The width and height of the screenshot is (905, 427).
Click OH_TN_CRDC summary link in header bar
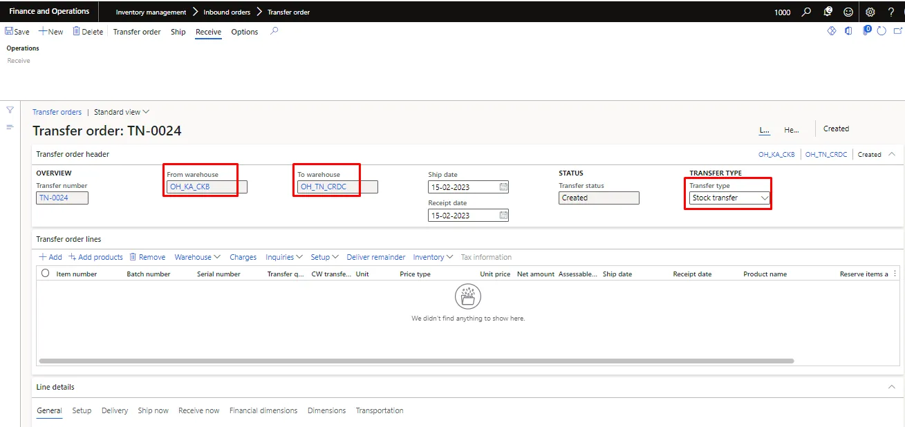(826, 155)
